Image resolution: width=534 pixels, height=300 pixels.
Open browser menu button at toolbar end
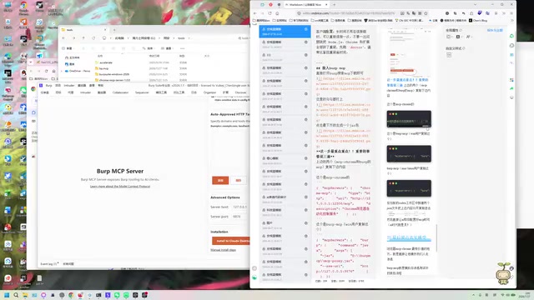point(511,13)
